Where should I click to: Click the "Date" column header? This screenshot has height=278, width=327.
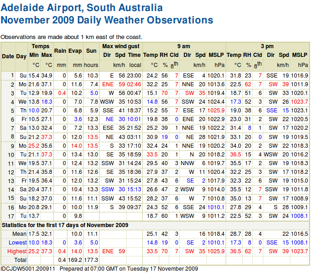tap(8, 56)
